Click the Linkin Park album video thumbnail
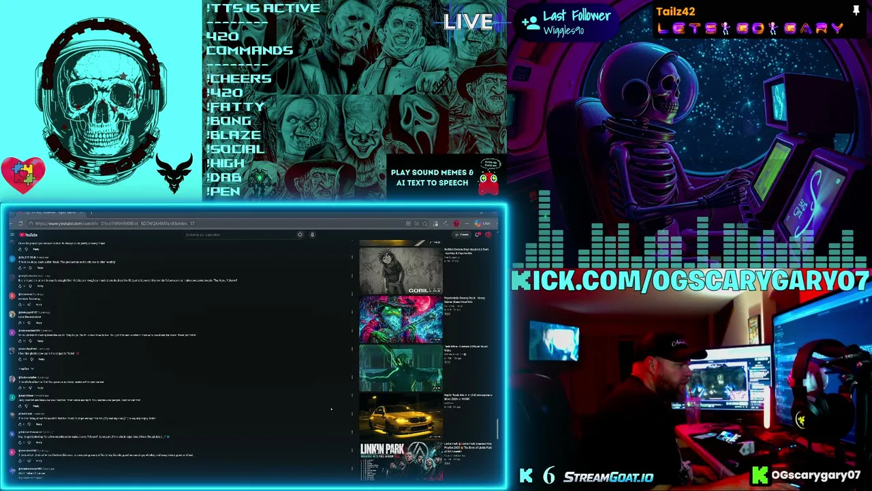 click(401, 462)
